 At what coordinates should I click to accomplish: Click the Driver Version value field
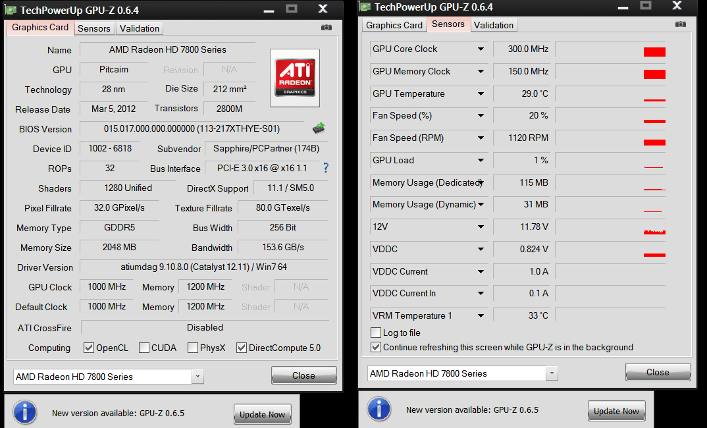pyautogui.click(x=204, y=267)
